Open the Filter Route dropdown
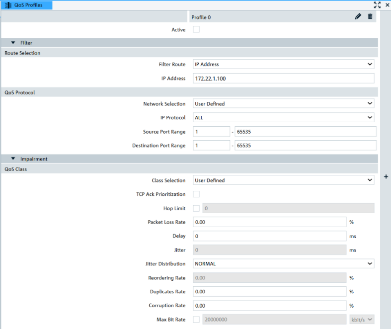 click(284, 64)
